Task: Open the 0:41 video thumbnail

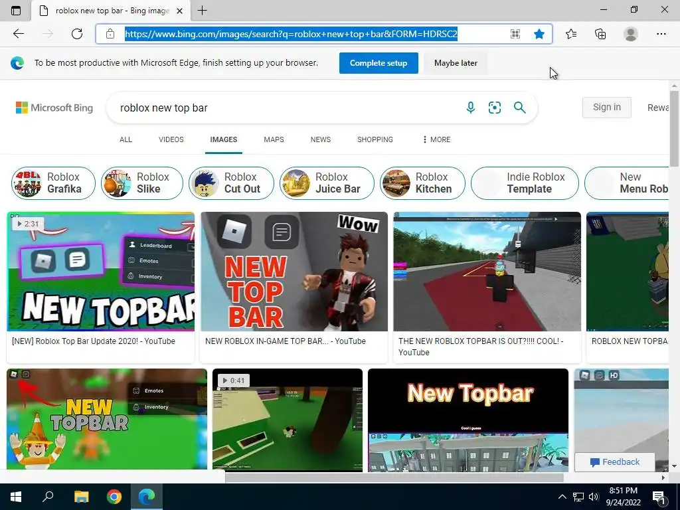Action: pos(288,420)
